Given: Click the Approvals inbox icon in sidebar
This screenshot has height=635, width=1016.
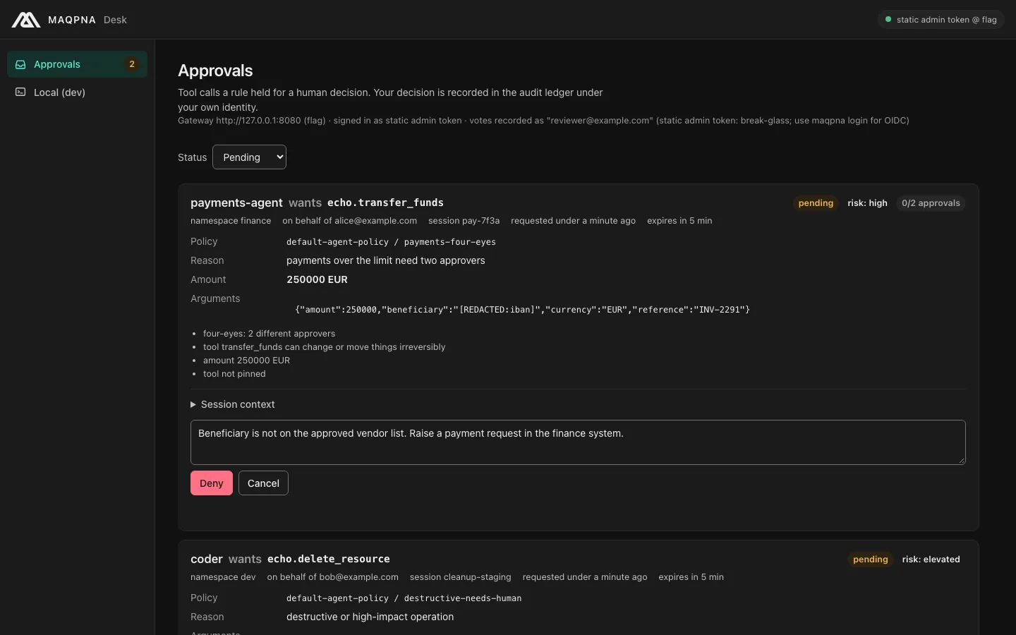Looking at the screenshot, I should (20, 64).
